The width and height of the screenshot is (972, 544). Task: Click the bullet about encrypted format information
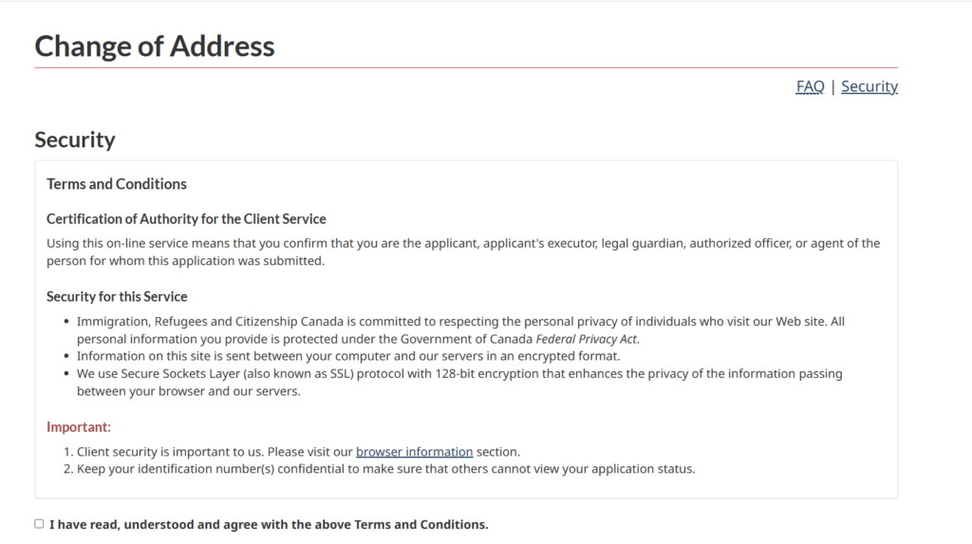pyautogui.click(x=347, y=356)
